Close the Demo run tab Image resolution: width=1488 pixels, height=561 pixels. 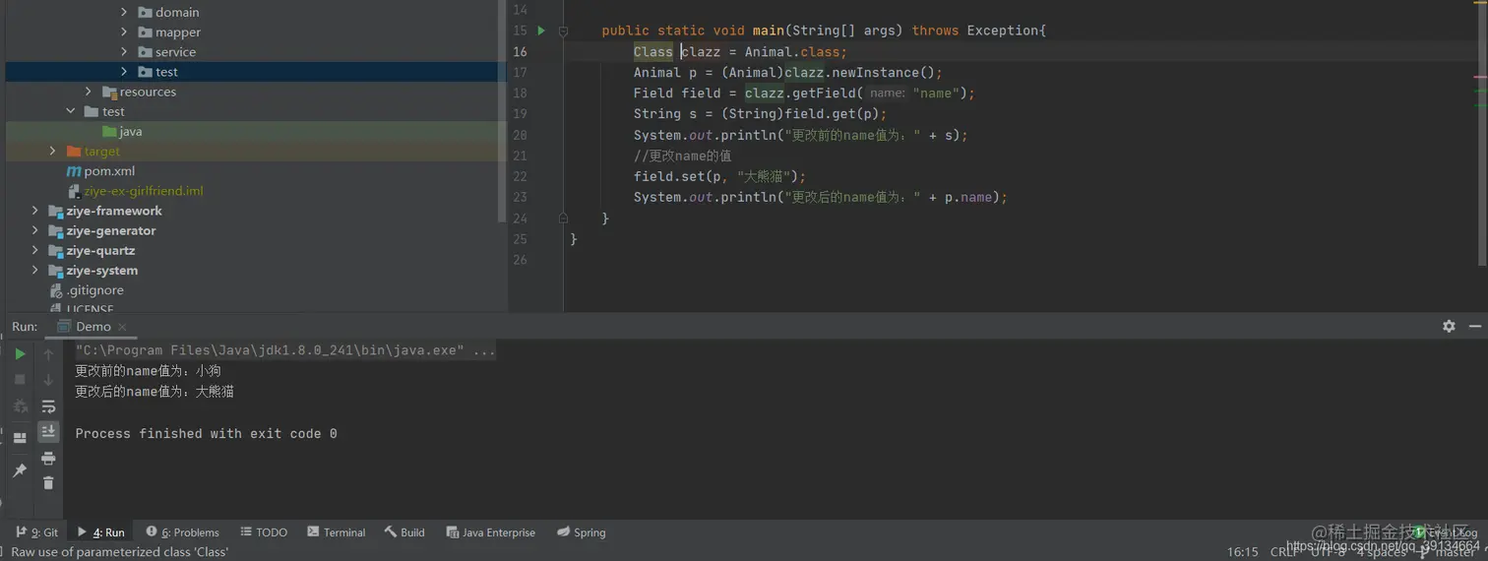click(x=122, y=327)
